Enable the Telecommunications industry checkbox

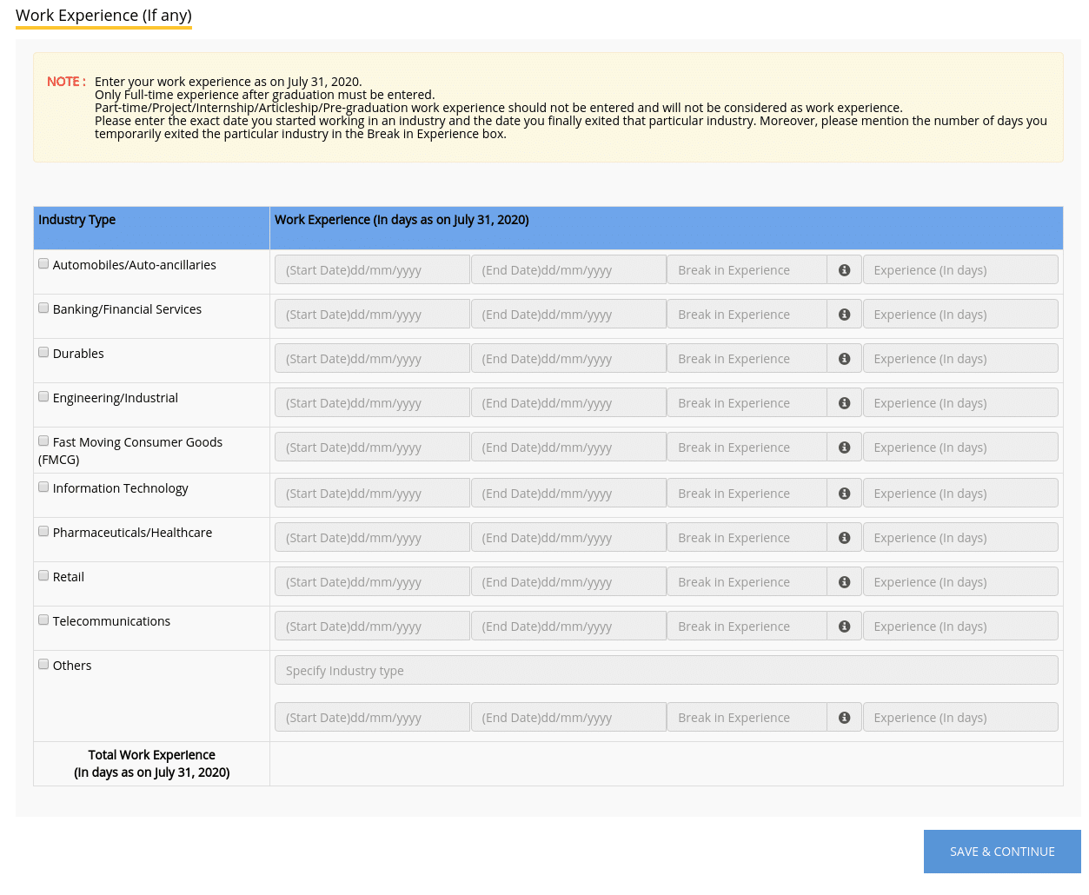click(x=43, y=620)
